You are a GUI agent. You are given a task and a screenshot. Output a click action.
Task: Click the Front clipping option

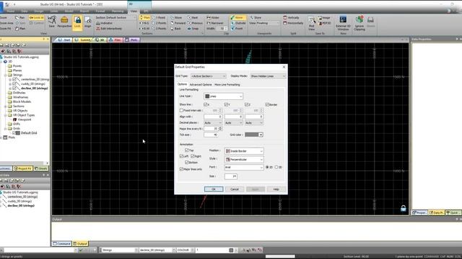(237, 29)
